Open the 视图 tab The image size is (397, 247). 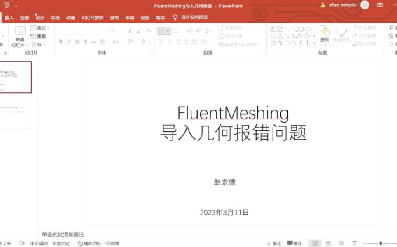145,18
